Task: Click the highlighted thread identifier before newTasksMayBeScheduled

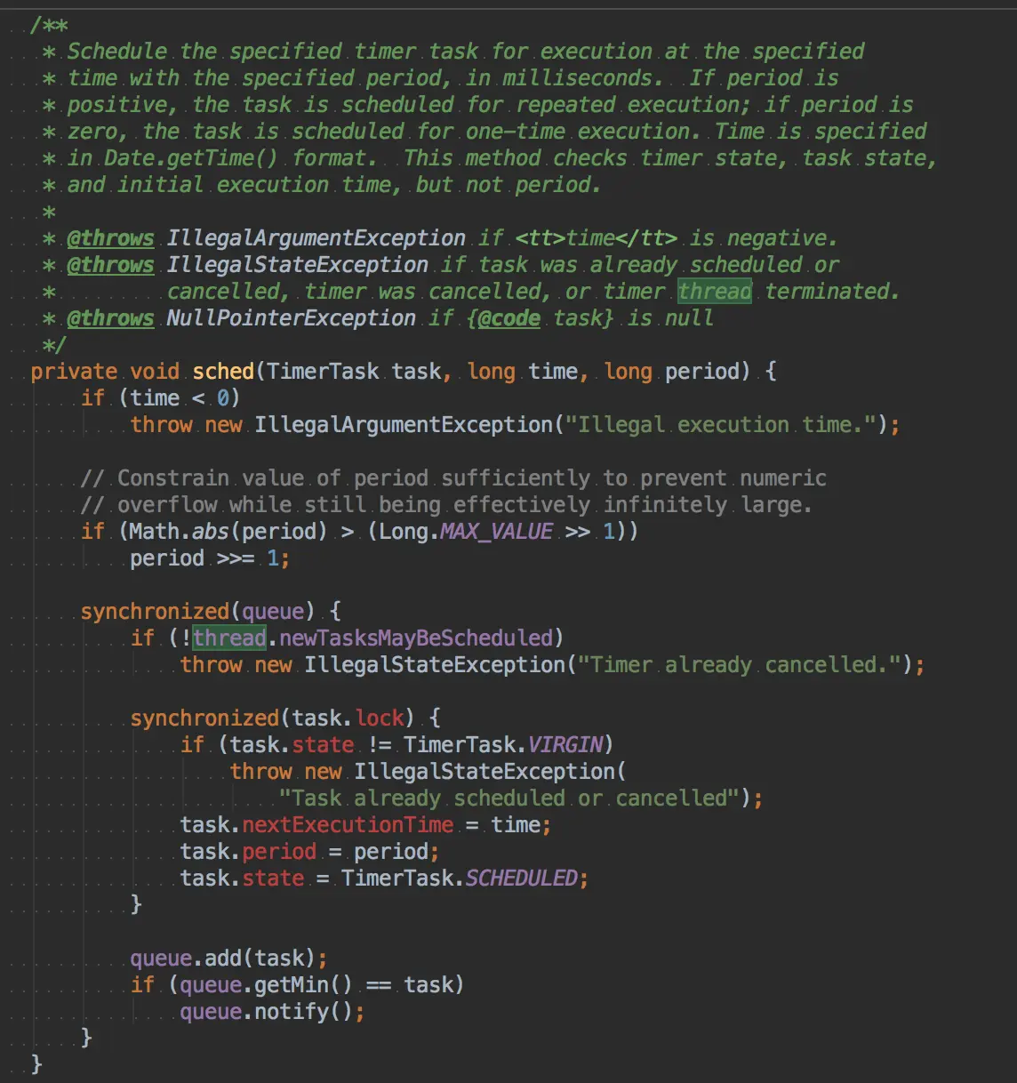Action: pos(229,638)
